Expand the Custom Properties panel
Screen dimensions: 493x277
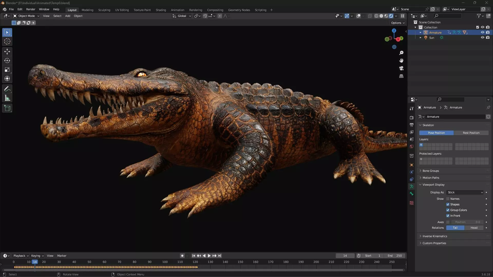click(434, 243)
